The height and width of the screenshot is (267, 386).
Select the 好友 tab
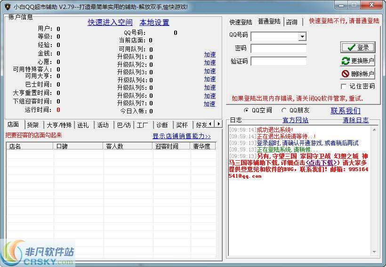click(201, 125)
